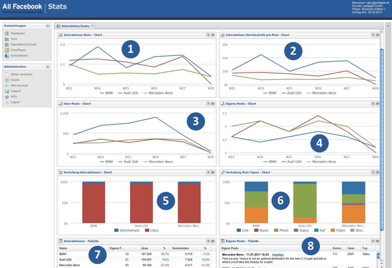Sort Interaktionen table by Likes column

click(140, 248)
